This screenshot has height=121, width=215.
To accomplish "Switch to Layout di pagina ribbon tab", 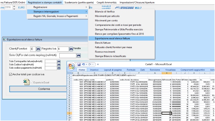I will (113, 70).
